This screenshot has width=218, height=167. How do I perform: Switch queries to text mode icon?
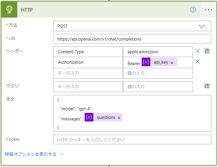(x=206, y=86)
